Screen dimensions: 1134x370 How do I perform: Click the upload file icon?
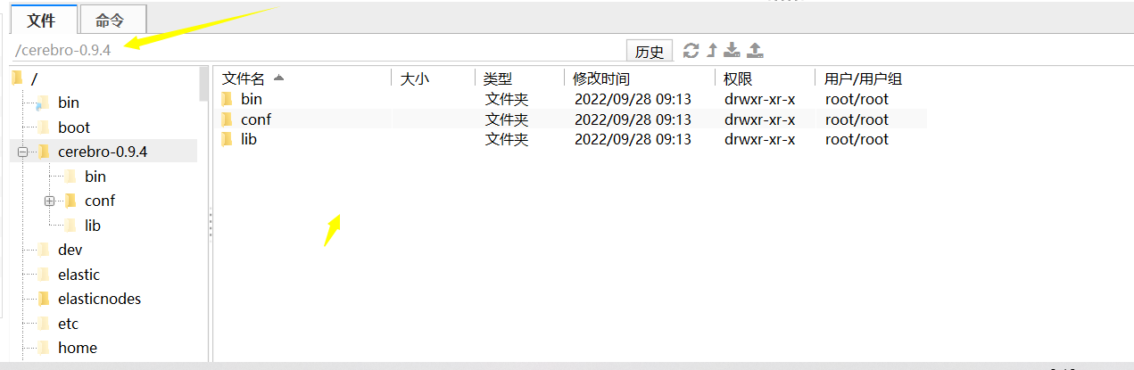(x=755, y=51)
